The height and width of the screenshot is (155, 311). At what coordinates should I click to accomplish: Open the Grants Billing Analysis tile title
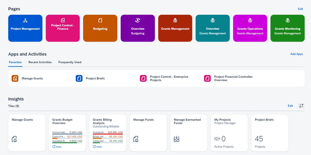click(103, 121)
